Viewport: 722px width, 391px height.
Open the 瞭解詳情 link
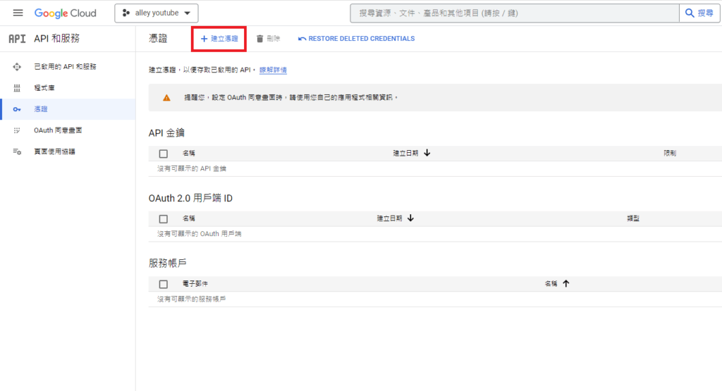273,70
